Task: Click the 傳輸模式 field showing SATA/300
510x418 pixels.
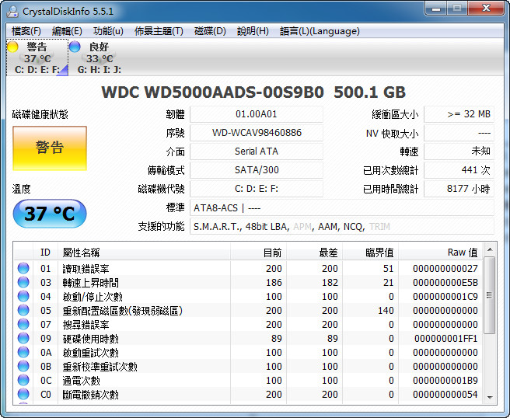Action: pyautogui.click(x=257, y=170)
